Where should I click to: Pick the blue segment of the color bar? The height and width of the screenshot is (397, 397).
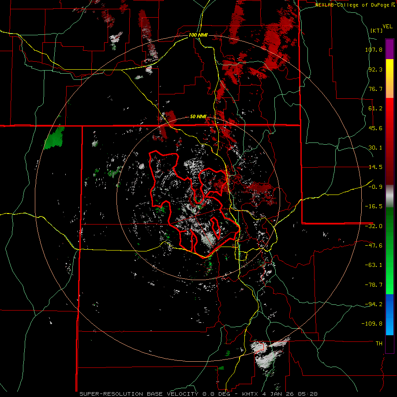(x=390, y=315)
